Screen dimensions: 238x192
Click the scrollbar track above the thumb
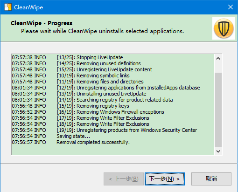point(218,68)
